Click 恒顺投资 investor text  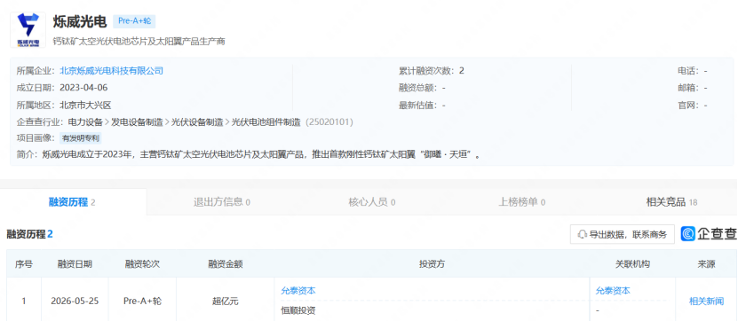pos(298,310)
